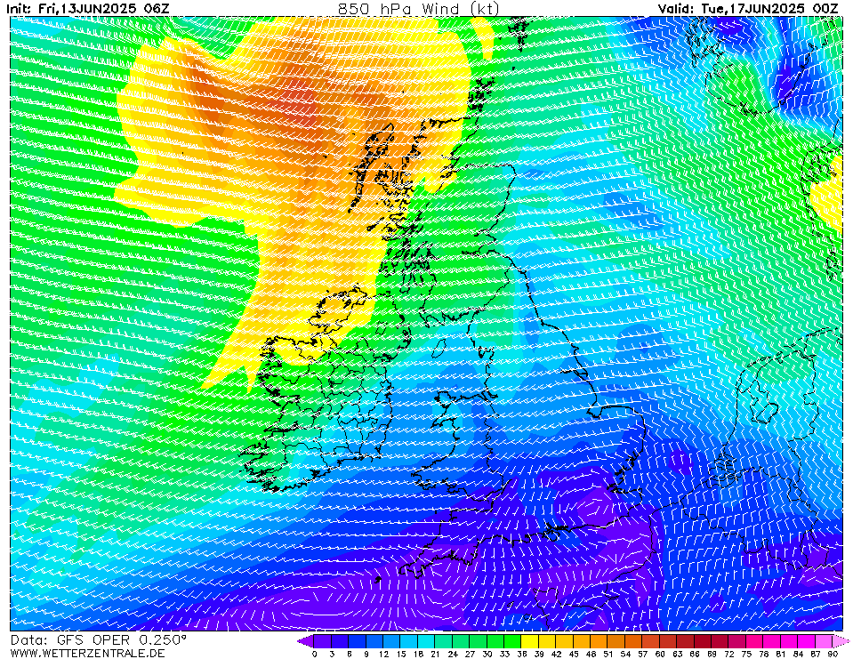Click the "90" label on the color scale
This screenshot has width=853, height=659.
833,654
